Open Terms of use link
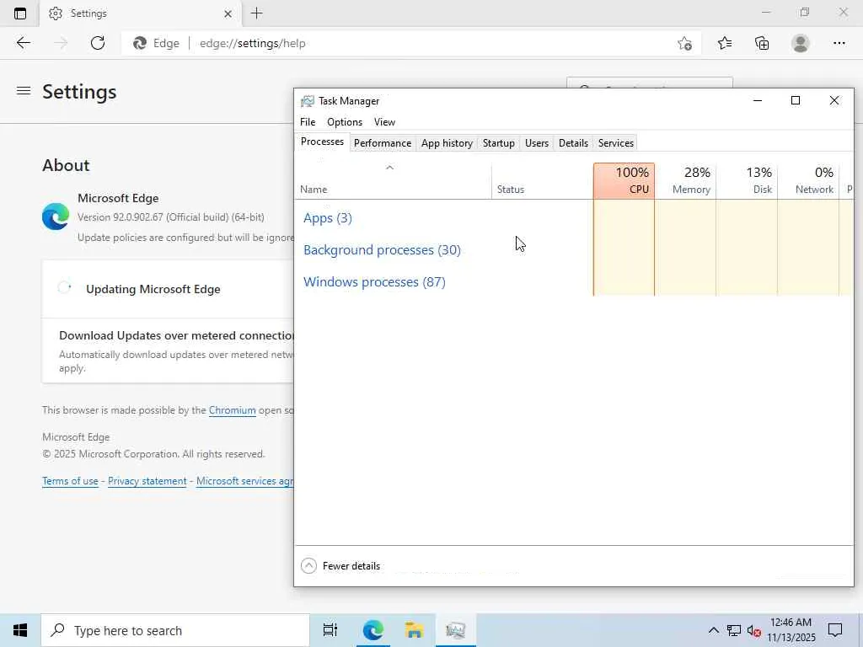 70,481
